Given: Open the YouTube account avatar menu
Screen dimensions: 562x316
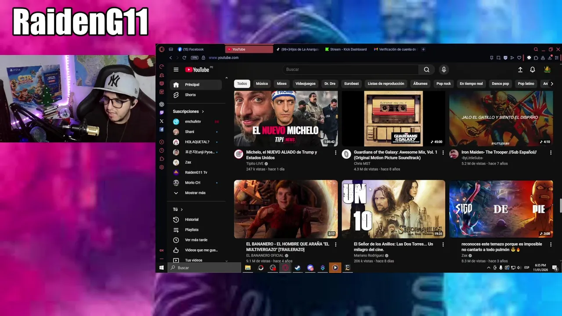Looking at the screenshot, I should click(547, 69).
